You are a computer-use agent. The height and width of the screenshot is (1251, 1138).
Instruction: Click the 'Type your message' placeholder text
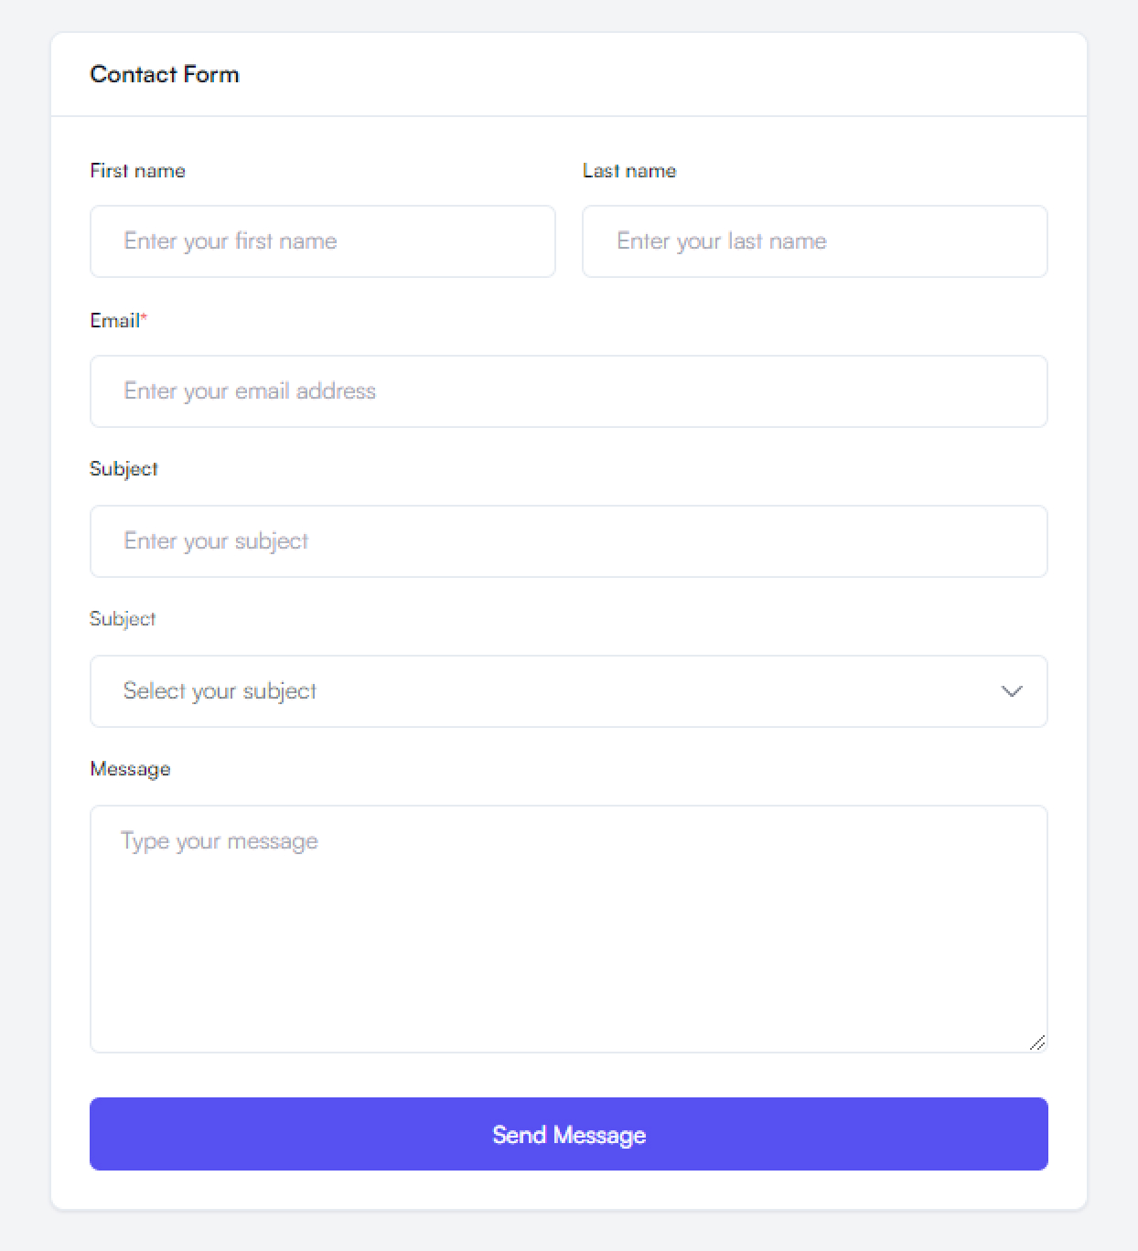pos(220,841)
